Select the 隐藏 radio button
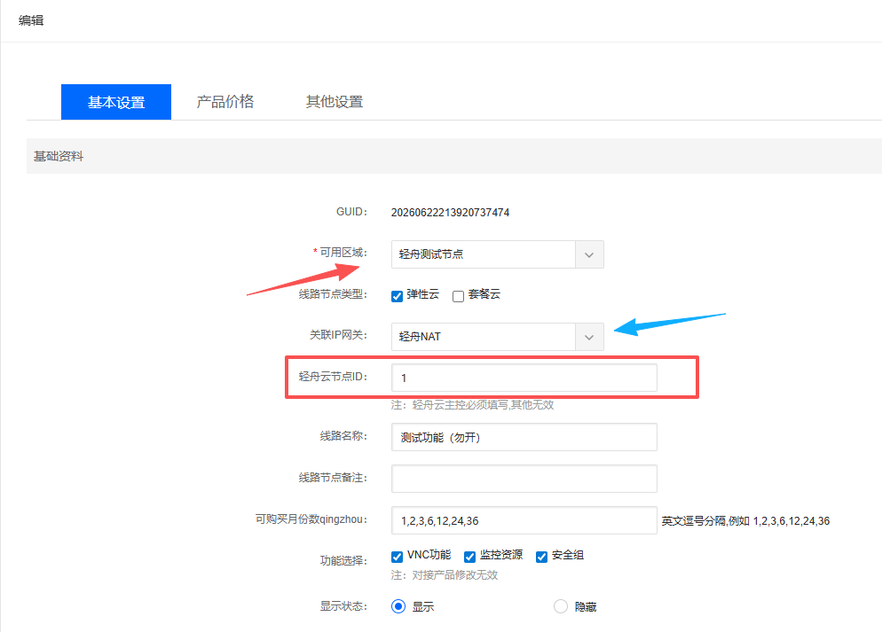Screen dimensions: 882x632 click(561, 606)
